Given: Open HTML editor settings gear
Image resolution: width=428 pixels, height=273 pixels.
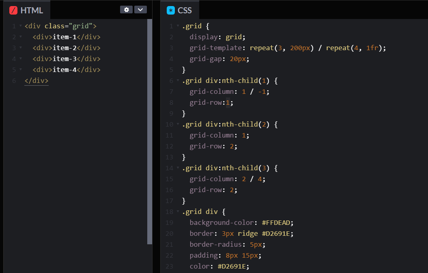Looking at the screenshot, I should [x=126, y=10].
